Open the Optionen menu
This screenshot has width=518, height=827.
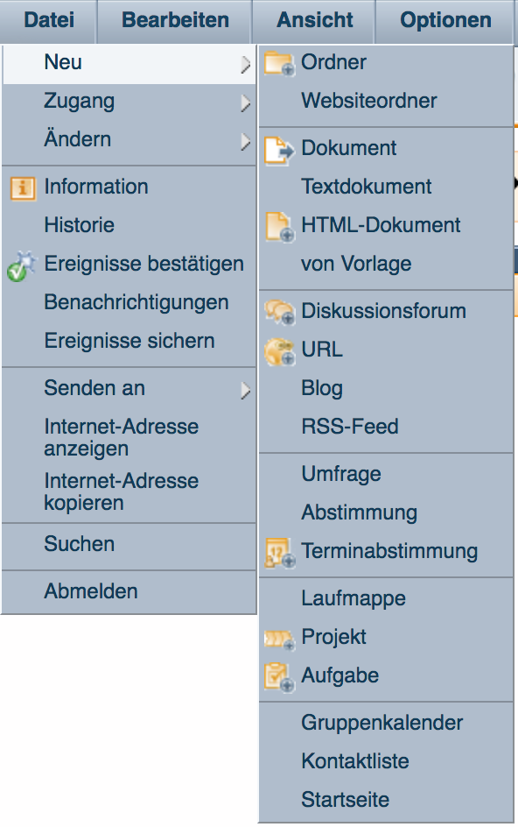click(x=445, y=21)
